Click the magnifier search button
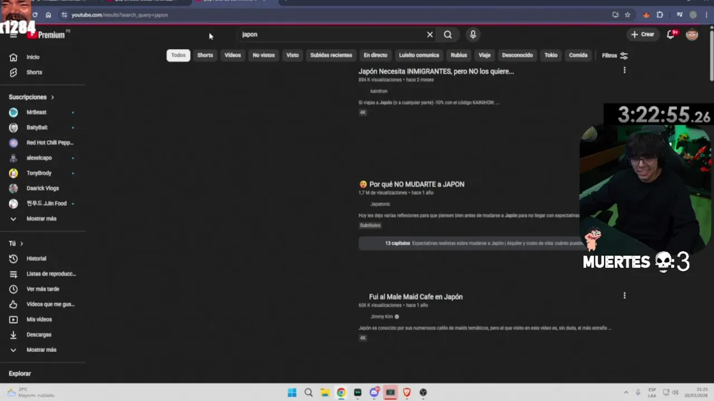 pos(447,35)
